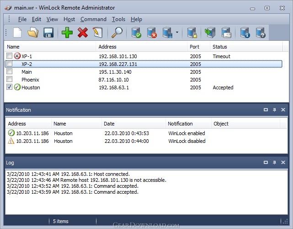Viewport: 293px width, 229px height.
Task: Add a host with the green plus icon
Action: coord(67,33)
